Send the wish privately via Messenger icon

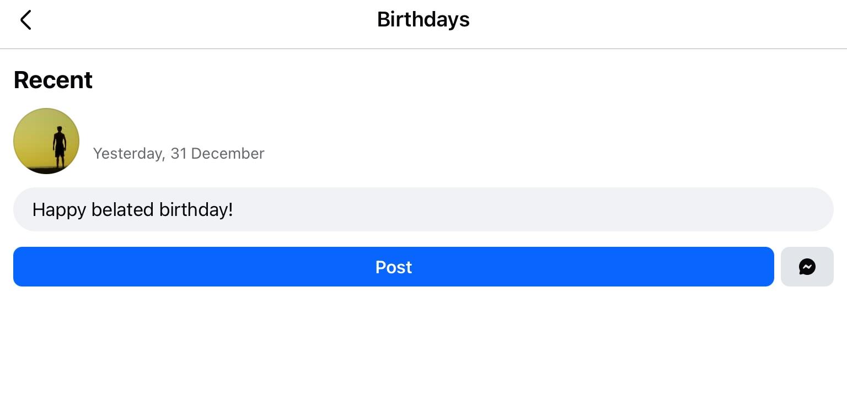click(807, 267)
